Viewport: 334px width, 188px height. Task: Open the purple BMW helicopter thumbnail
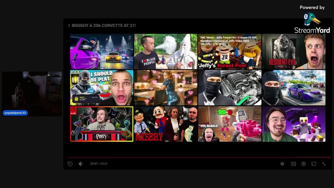pos(294,87)
